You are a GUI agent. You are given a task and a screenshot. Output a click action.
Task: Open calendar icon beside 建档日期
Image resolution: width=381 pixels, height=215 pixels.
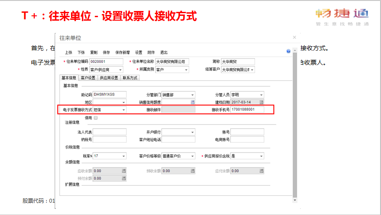(261, 102)
